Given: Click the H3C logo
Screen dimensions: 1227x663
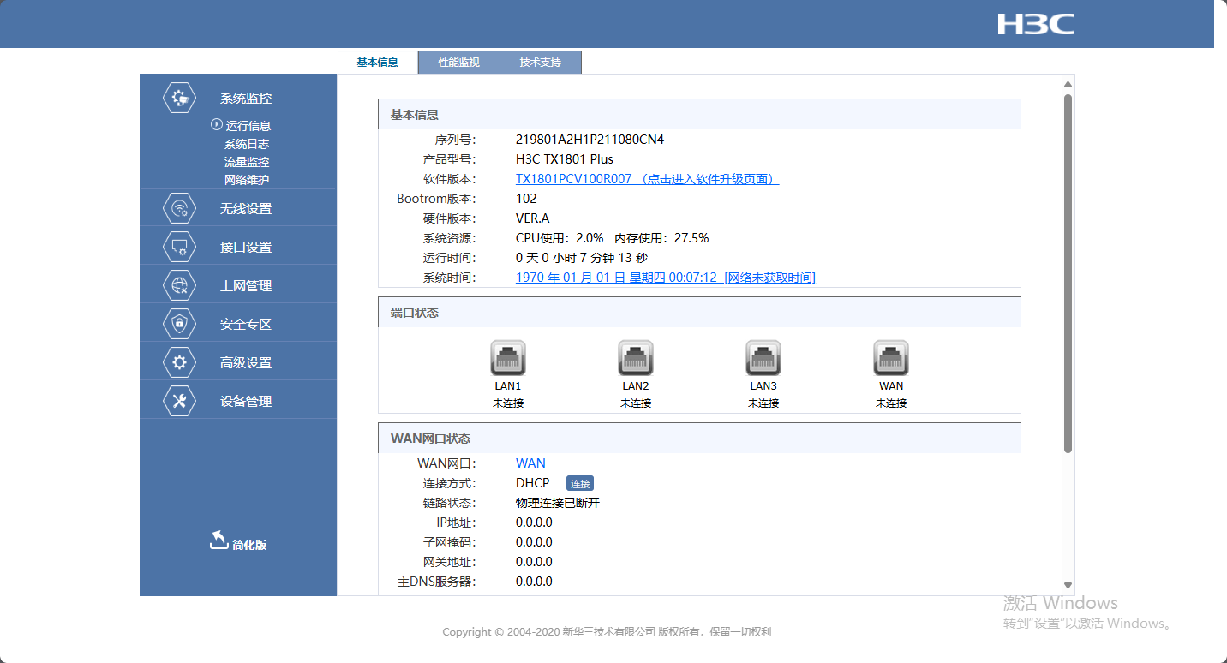Looking at the screenshot, I should click(1036, 24).
